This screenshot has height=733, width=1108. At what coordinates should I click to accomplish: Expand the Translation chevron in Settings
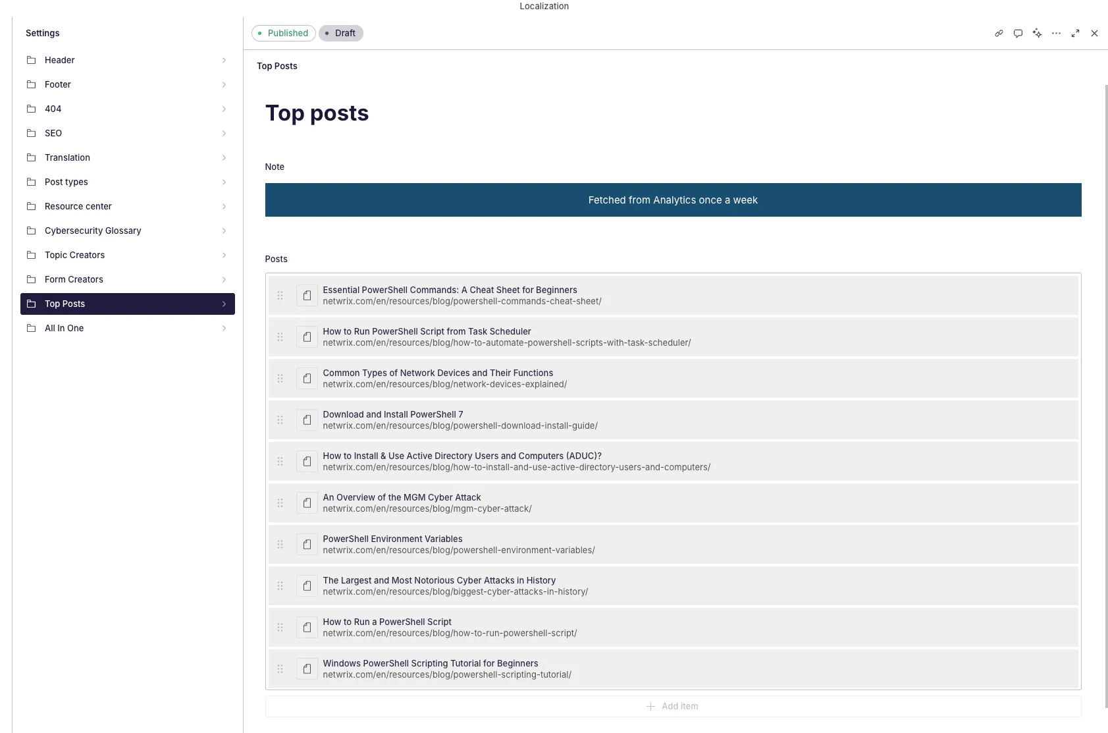coord(224,157)
